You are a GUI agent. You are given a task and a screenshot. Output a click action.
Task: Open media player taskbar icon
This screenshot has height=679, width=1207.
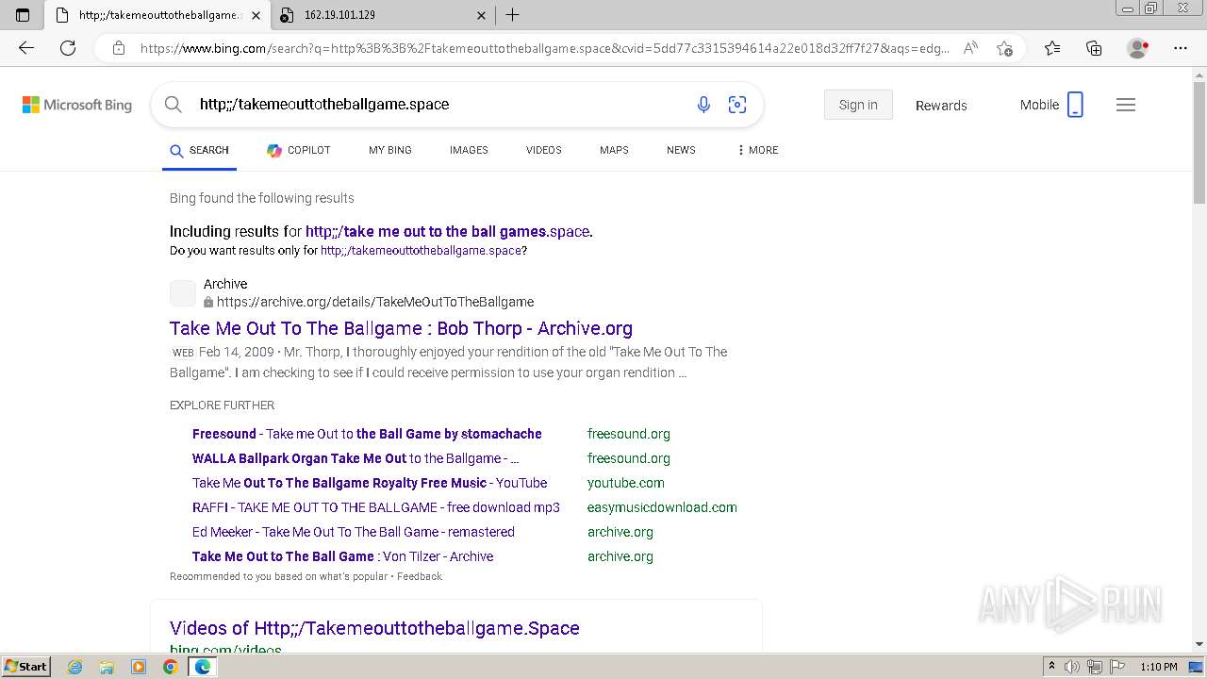coord(139,667)
